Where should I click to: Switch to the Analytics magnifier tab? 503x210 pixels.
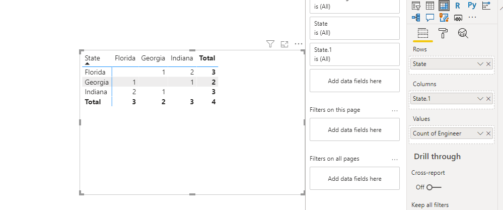click(463, 33)
